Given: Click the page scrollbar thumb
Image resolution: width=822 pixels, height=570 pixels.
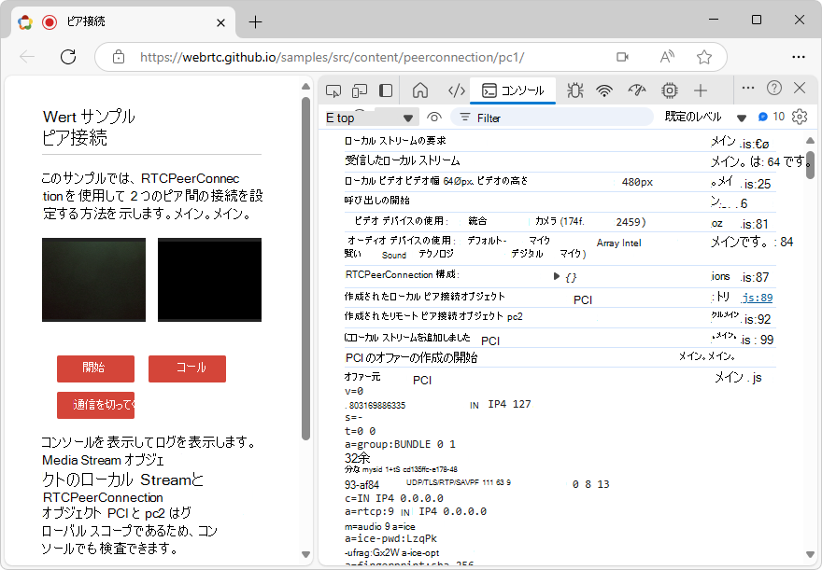Looking at the screenshot, I should [x=306, y=269].
